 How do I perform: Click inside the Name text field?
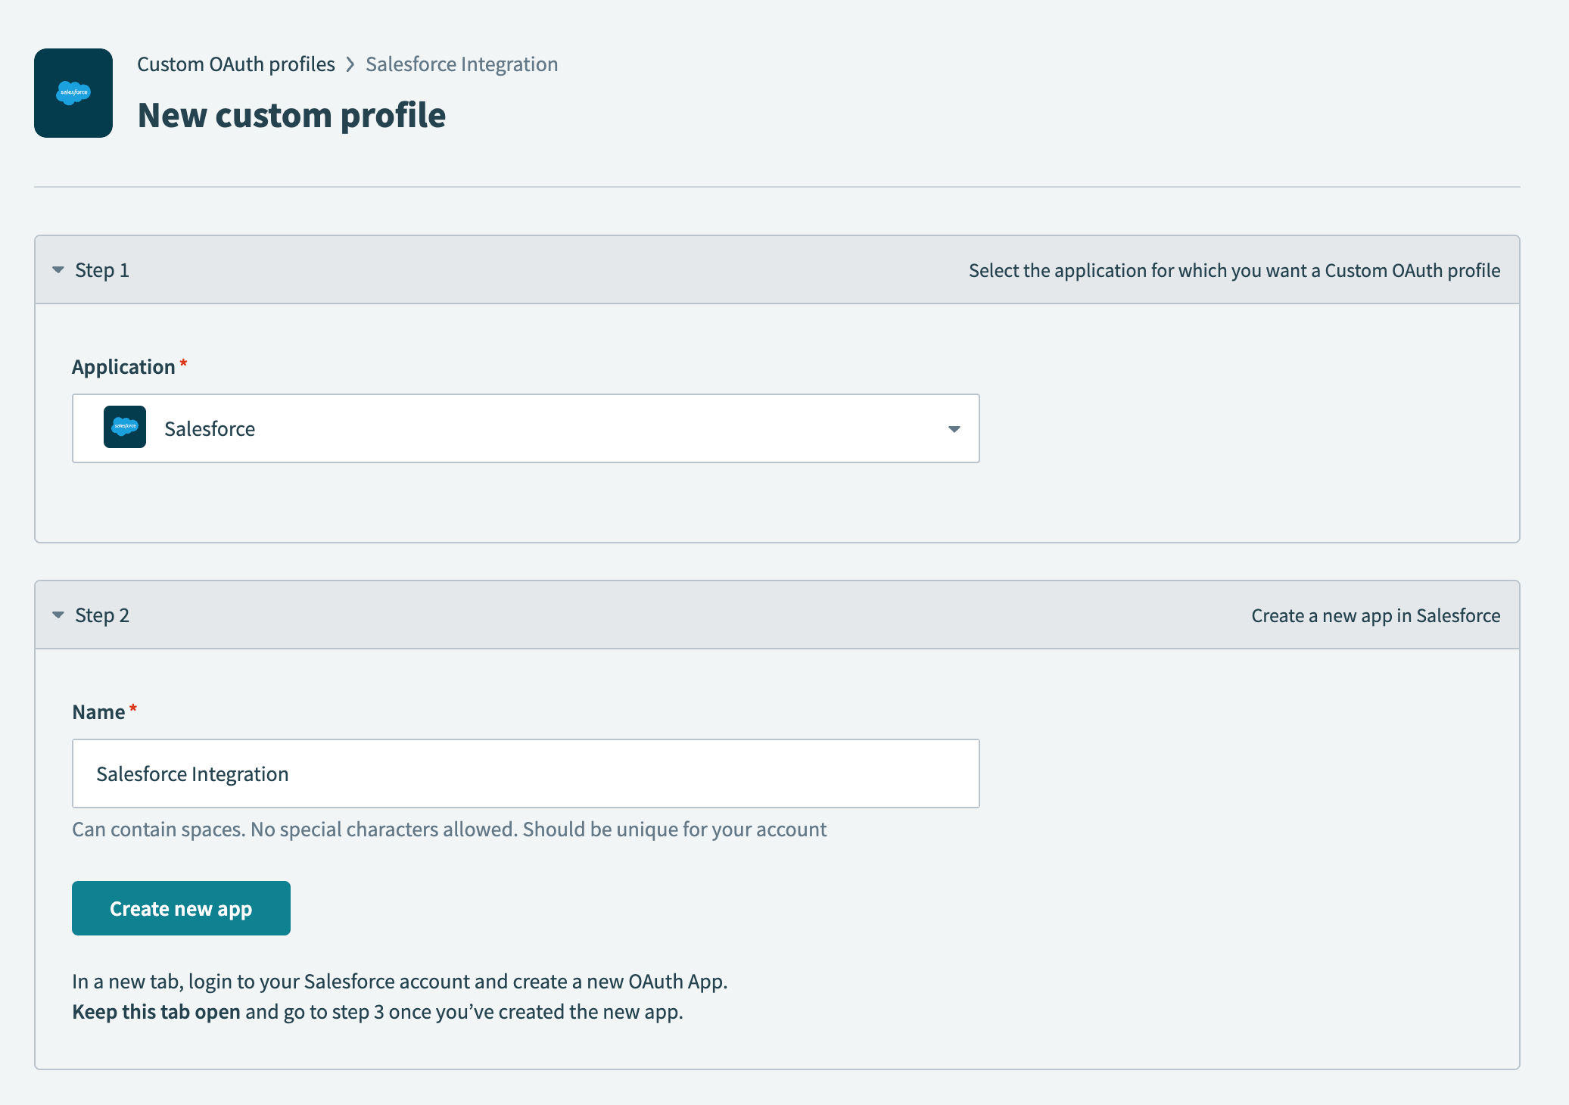click(525, 773)
